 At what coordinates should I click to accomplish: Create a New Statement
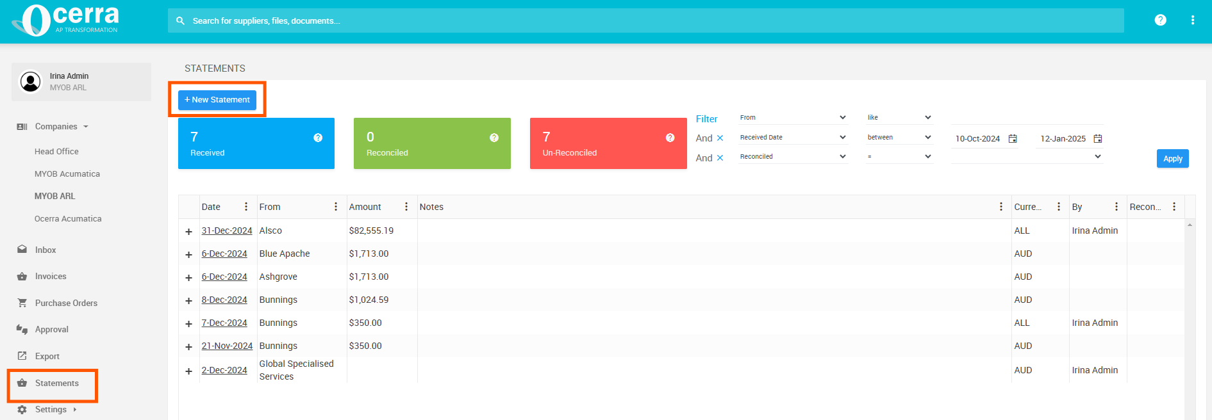click(217, 100)
